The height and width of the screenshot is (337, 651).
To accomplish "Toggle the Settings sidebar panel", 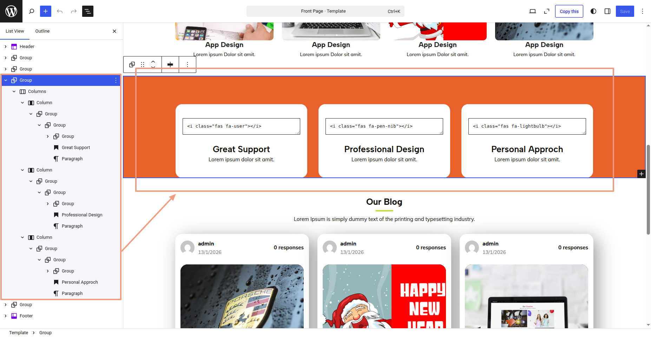I will point(607,11).
